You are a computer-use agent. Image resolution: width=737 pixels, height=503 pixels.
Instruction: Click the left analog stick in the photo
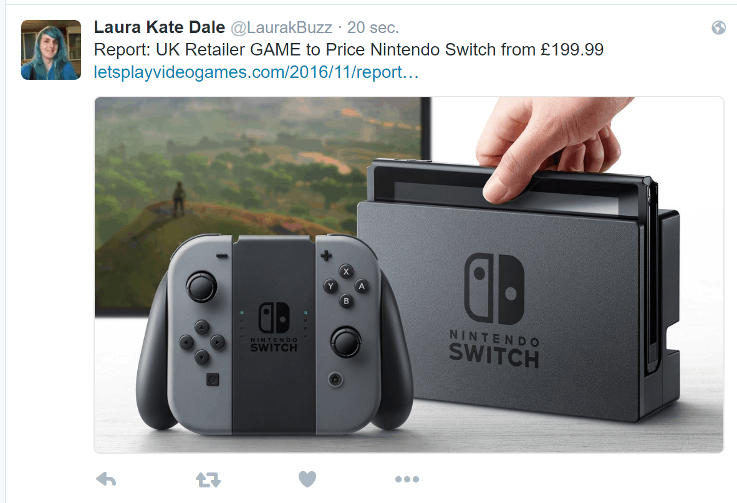tap(201, 287)
